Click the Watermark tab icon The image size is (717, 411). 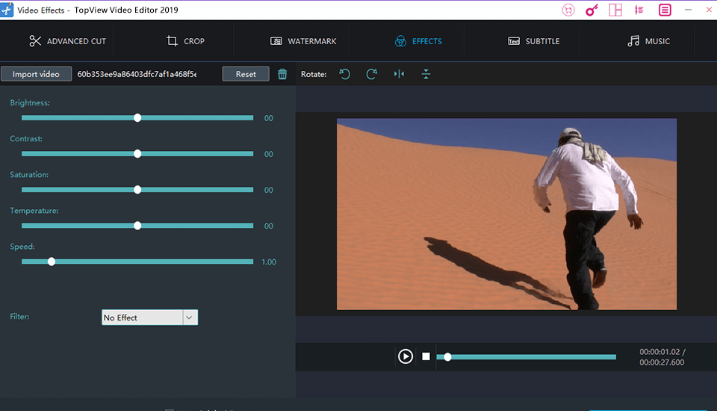click(276, 41)
